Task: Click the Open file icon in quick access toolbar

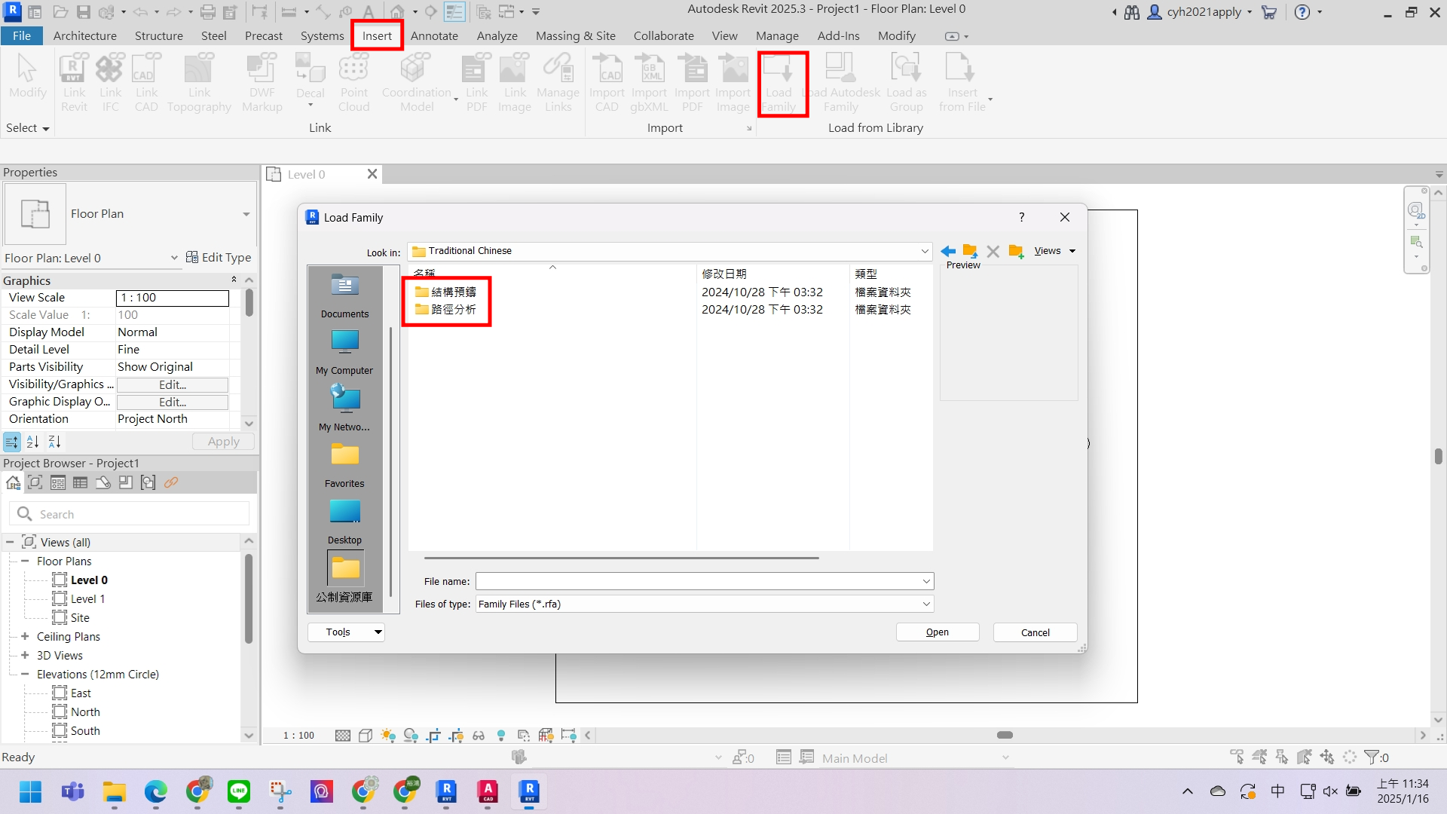Action: click(61, 12)
